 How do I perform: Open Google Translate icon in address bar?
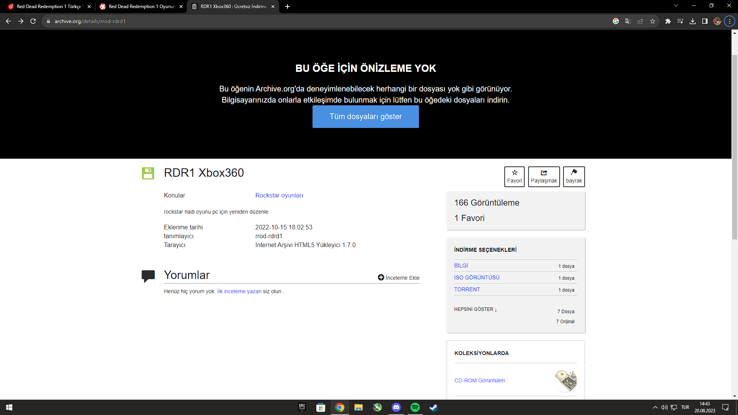click(x=628, y=21)
